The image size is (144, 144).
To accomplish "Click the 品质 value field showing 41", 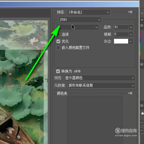I will [121, 27].
